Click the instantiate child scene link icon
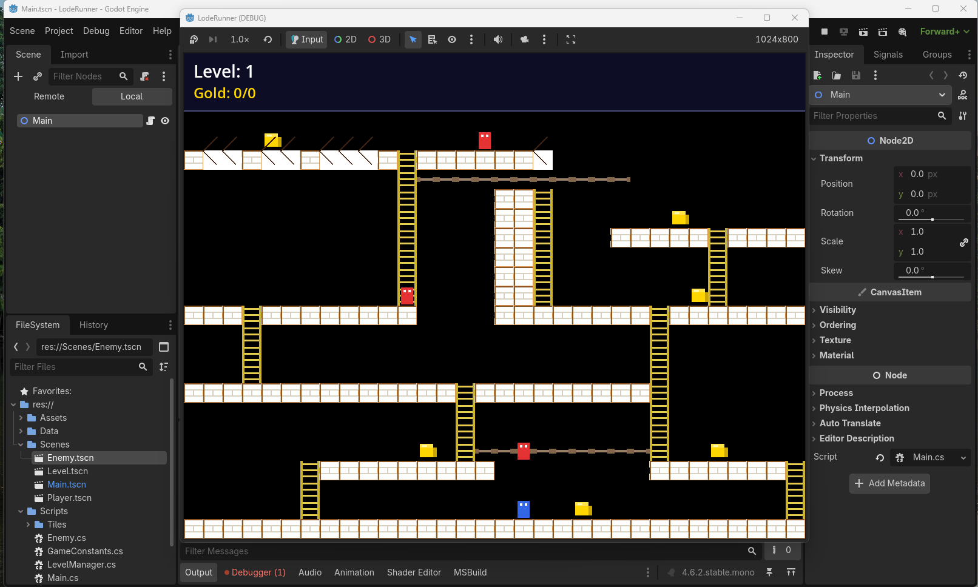 click(38, 76)
